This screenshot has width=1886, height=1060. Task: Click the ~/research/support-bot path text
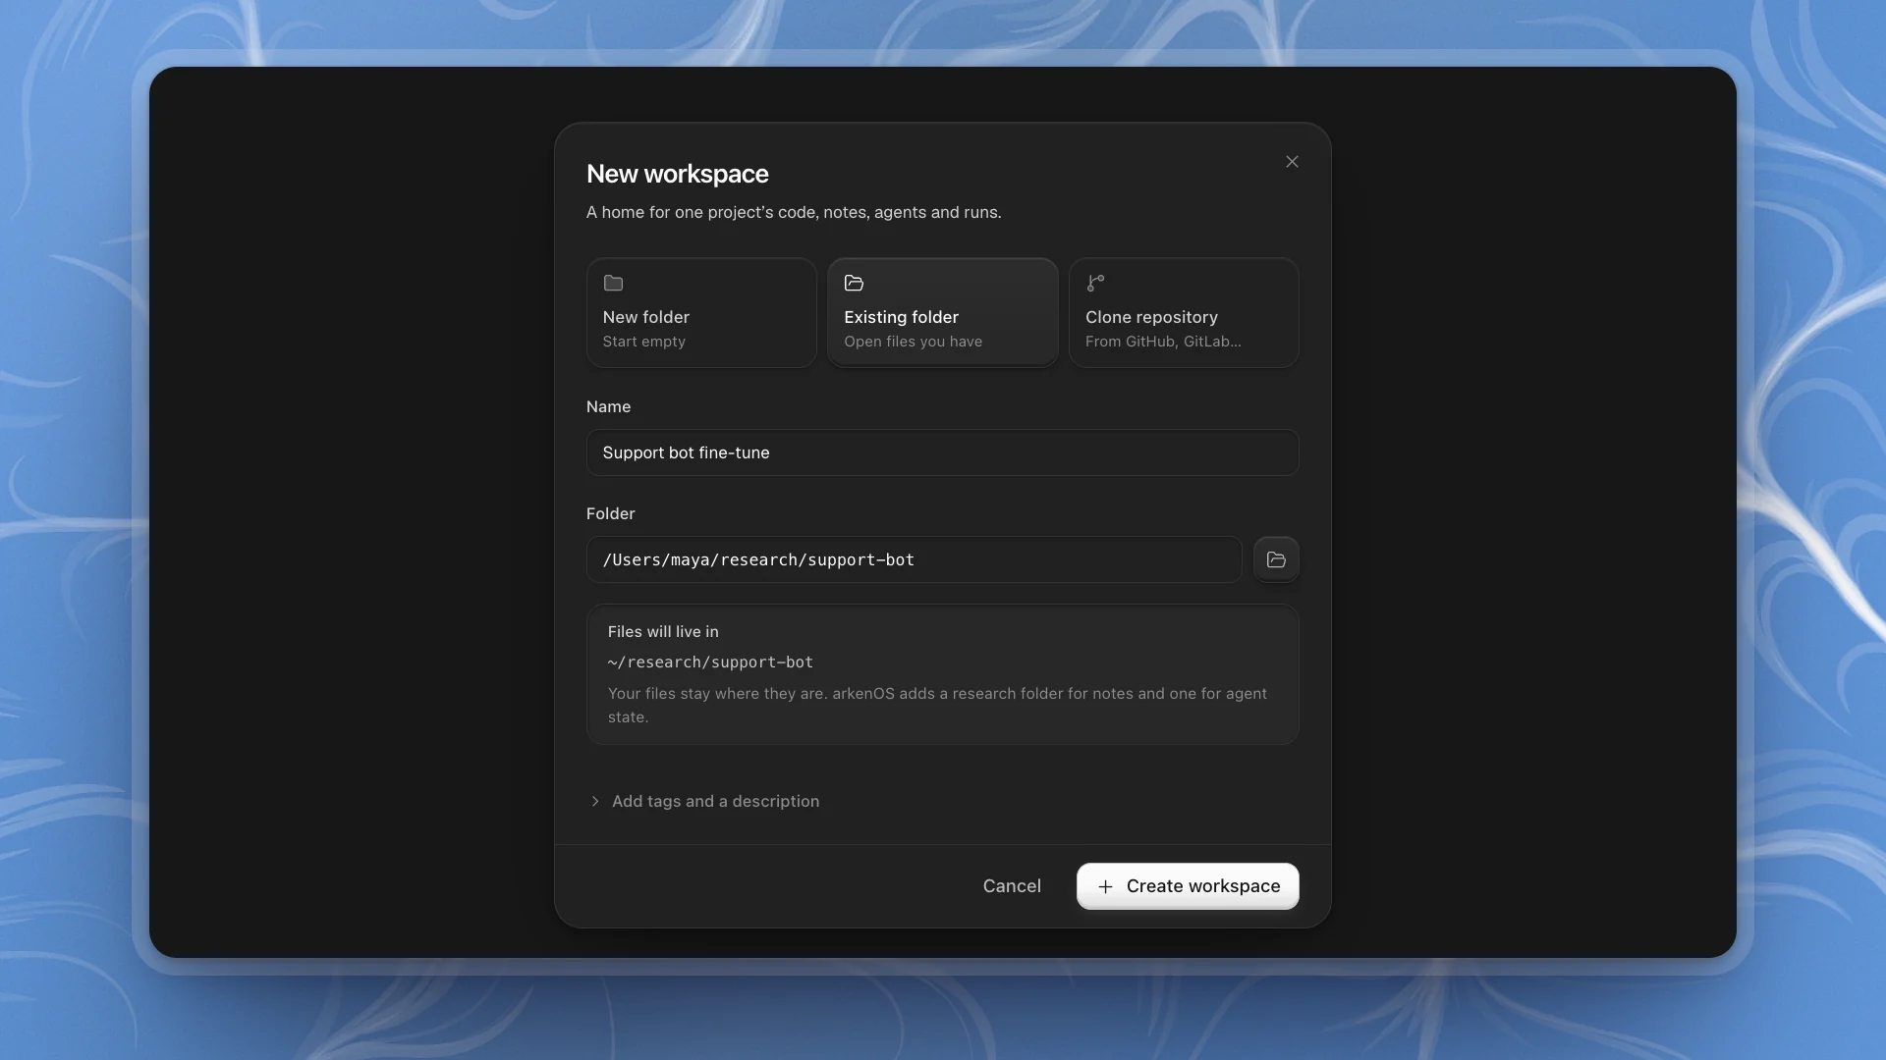tap(710, 662)
